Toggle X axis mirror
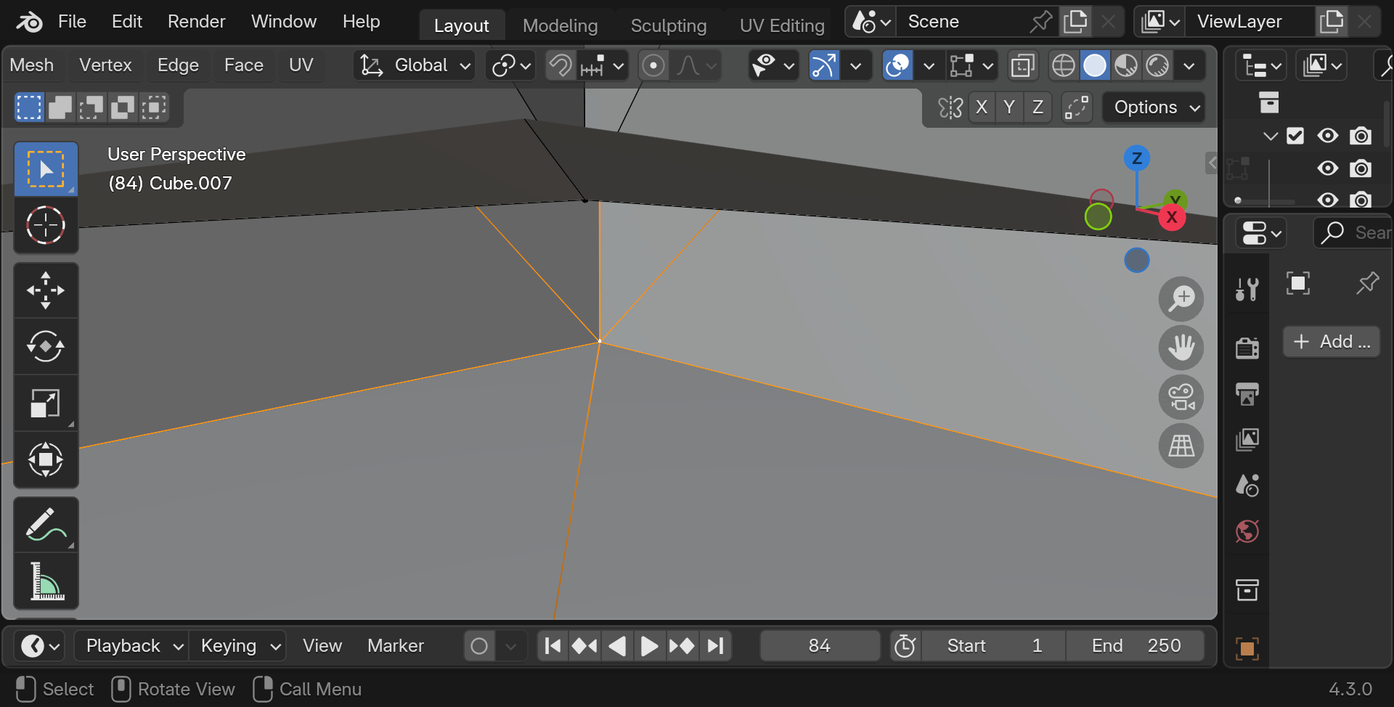Viewport: 1394px width, 707px height. (982, 107)
